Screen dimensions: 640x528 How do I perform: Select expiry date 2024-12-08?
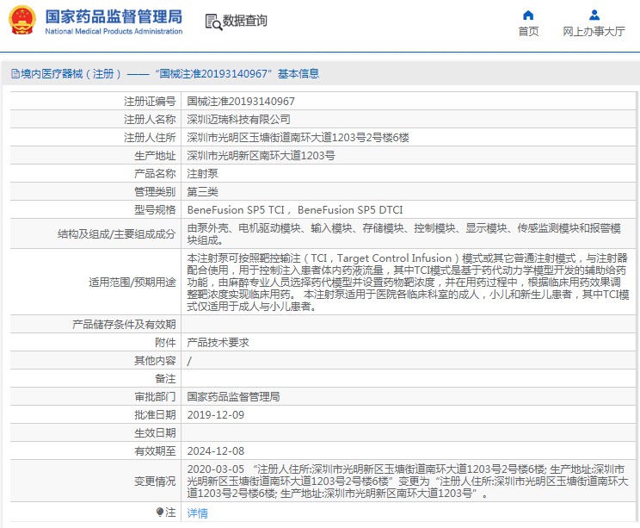pos(216,450)
